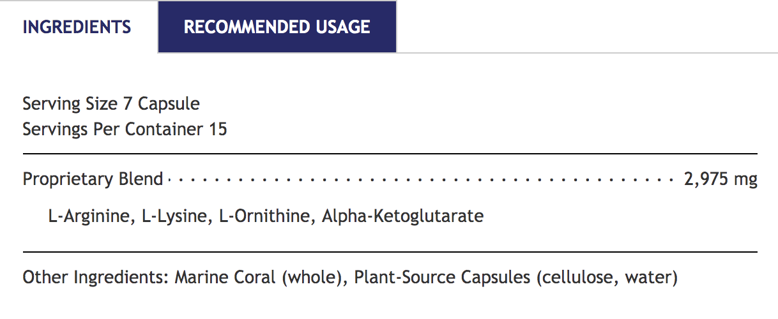Click the dotted leader after Proprietary Blend
778x319 pixels.
(422, 180)
